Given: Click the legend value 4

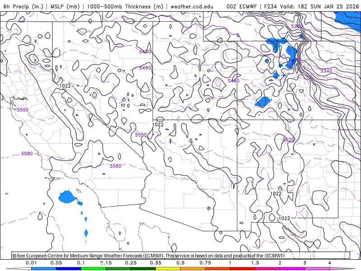Looking at the screenshot, I should click(x=330, y=263).
